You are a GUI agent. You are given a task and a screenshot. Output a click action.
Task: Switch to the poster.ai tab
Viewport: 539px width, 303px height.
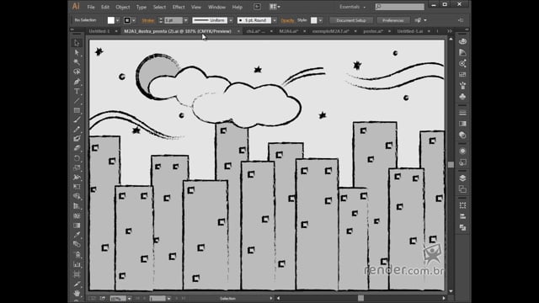373,31
